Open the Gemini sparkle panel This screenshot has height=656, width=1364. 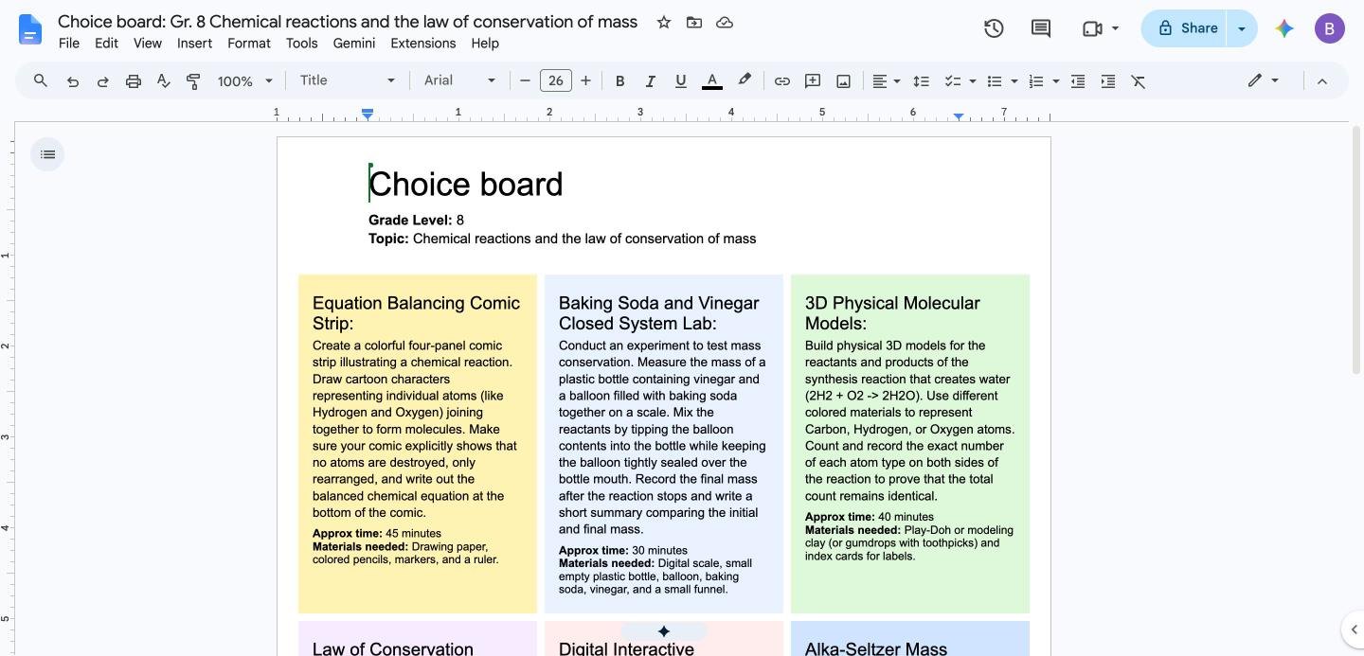[1284, 28]
